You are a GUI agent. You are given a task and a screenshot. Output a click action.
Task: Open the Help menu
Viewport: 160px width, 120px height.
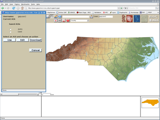click(x=38, y=4)
